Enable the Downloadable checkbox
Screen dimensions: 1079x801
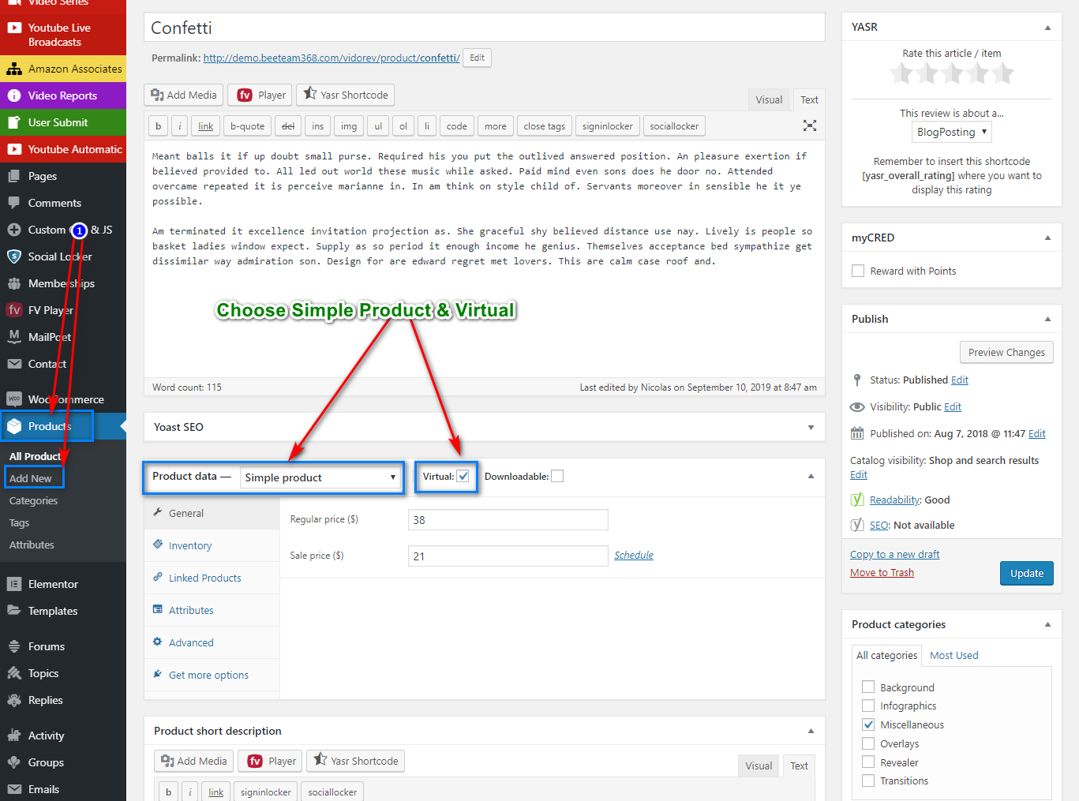tap(557, 477)
